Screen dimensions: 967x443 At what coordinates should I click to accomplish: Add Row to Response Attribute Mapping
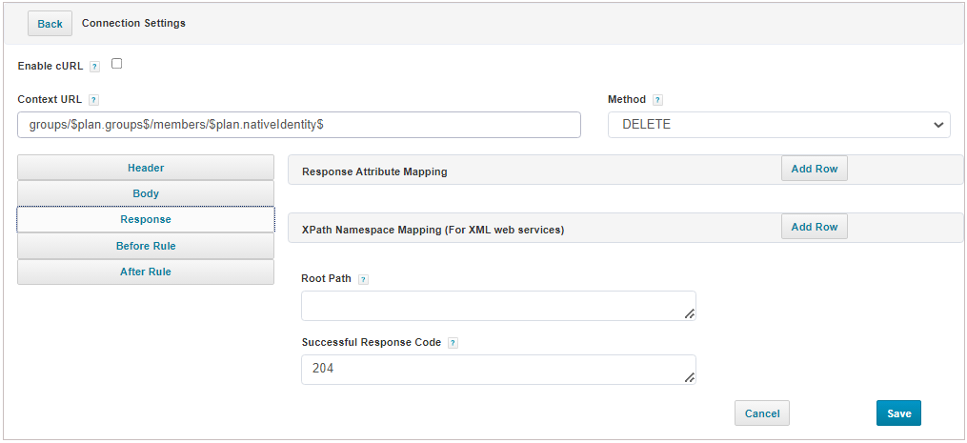tap(814, 169)
